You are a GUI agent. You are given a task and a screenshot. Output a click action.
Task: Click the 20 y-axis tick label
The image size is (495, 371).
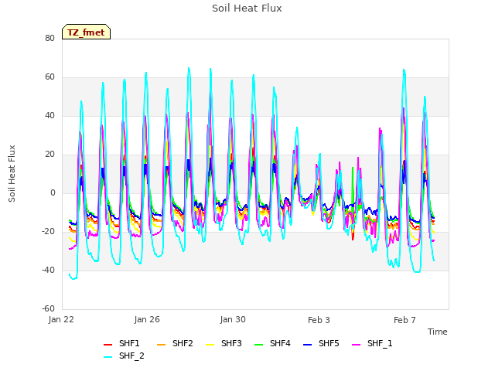pyautogui.click(x=49, y=155)
